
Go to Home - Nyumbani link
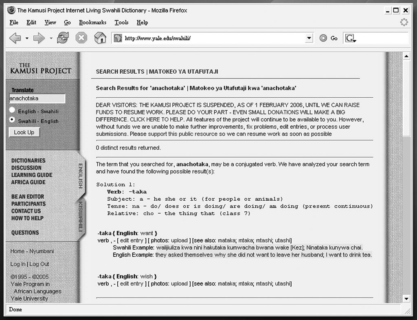[x=32, y=251]
